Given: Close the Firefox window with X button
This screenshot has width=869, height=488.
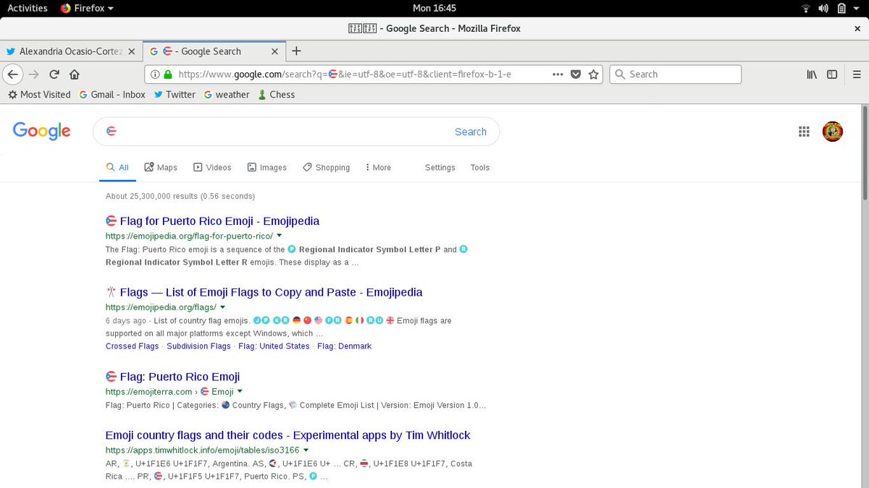Looking at the screenshot, I should pos(857,28).
